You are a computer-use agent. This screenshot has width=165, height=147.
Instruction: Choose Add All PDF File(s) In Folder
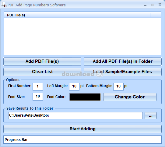tap(123, 61)
